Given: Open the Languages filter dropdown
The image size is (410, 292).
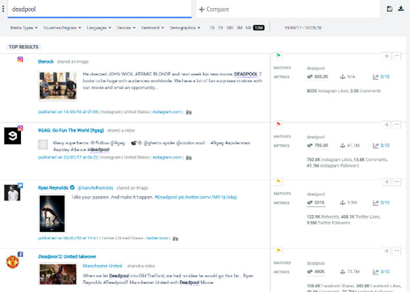Looking at the screenshot, I should pos(99,28).
